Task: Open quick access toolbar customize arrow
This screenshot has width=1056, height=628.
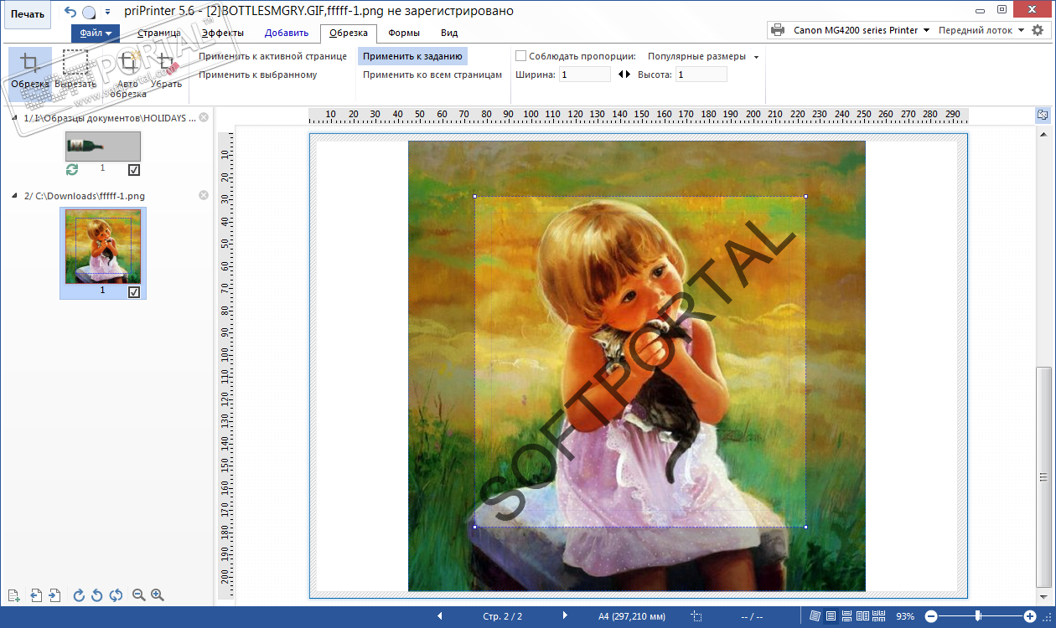Action: tap(107, 12)
